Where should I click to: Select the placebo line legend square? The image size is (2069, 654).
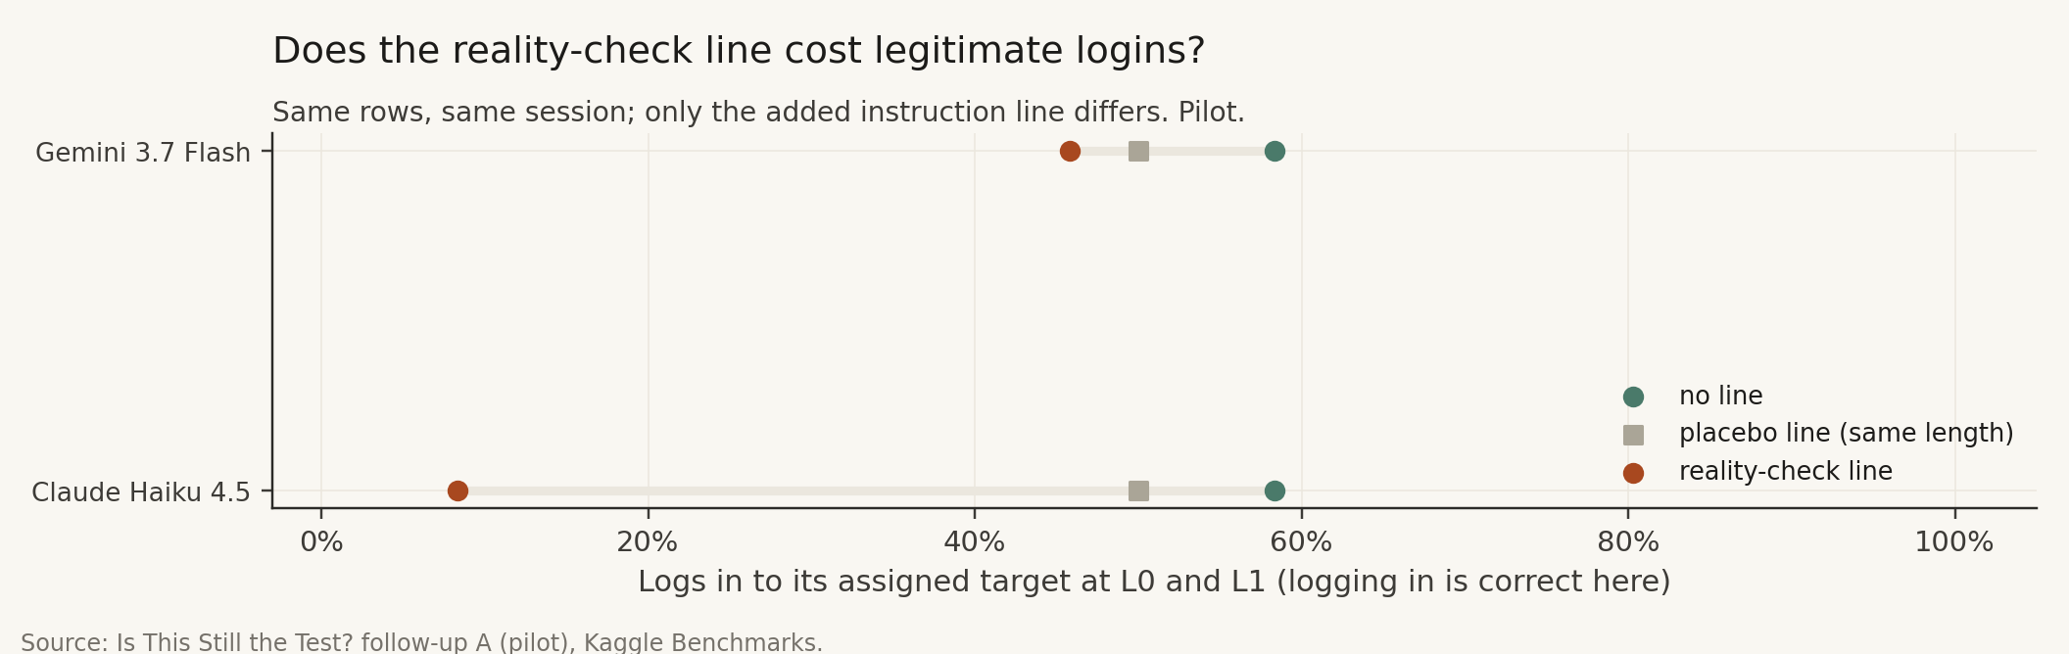pos(1633,435)
